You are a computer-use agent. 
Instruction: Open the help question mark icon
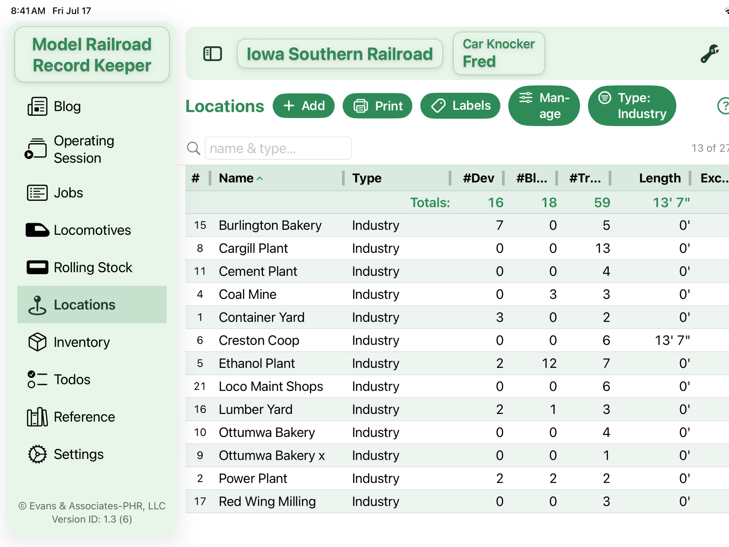[x=723, y=106]
